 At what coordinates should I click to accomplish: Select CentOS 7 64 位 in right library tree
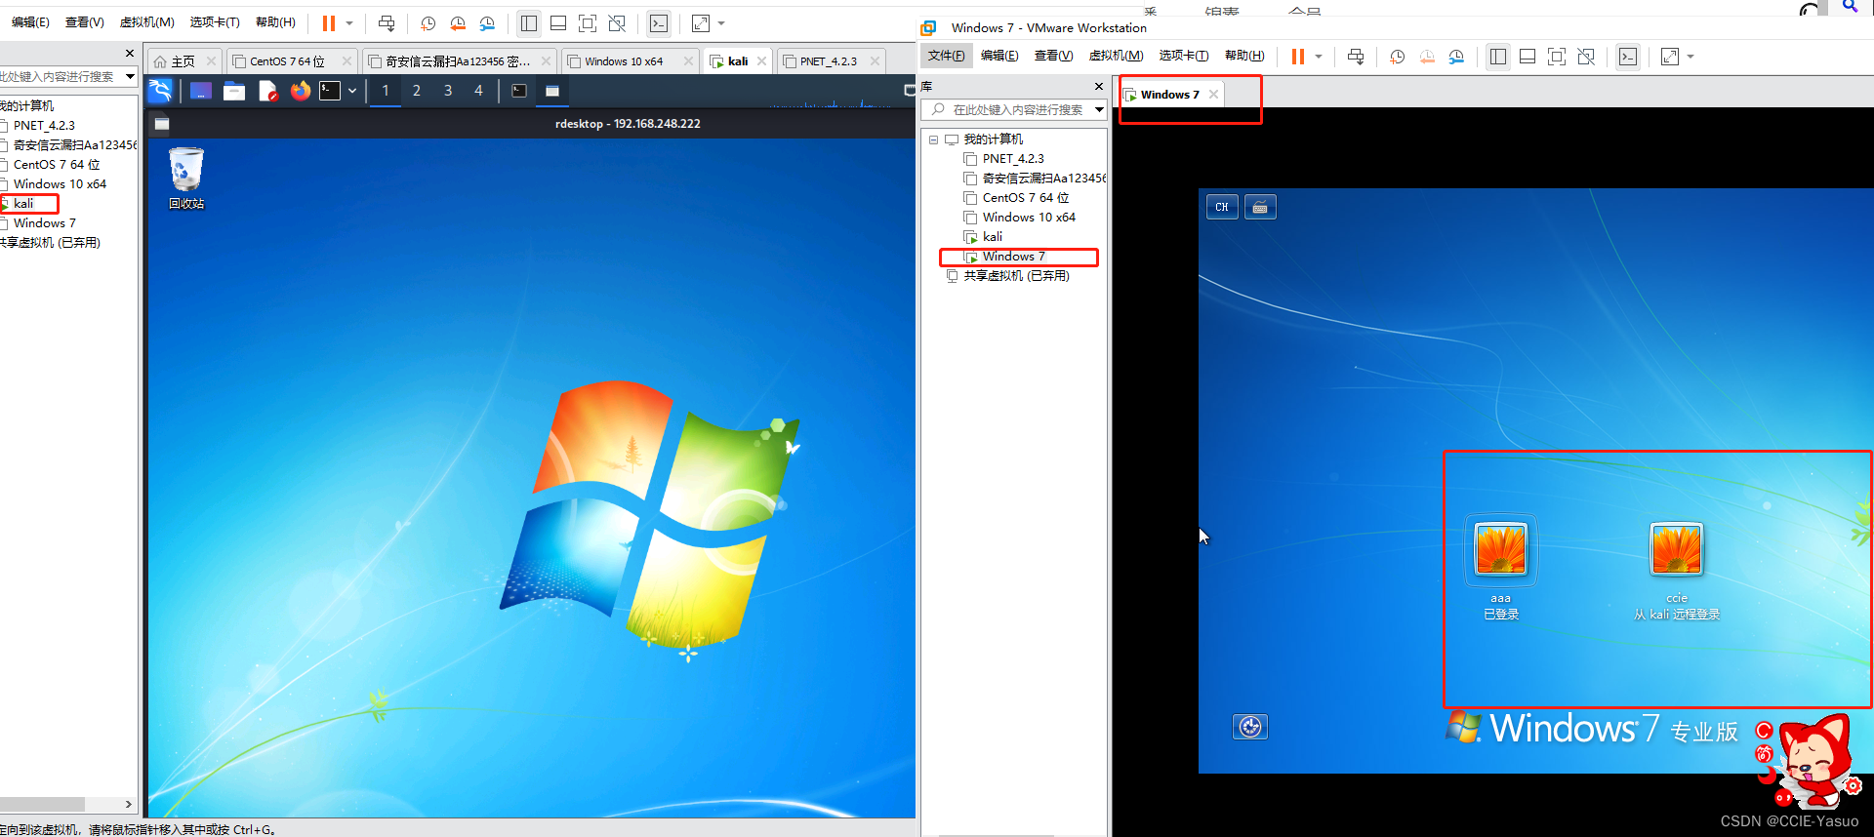(x=1025, y=198)
